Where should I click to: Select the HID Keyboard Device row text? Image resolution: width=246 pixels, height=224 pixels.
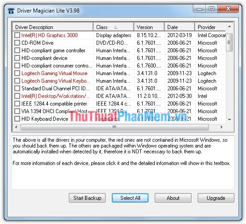click(45, 119)
